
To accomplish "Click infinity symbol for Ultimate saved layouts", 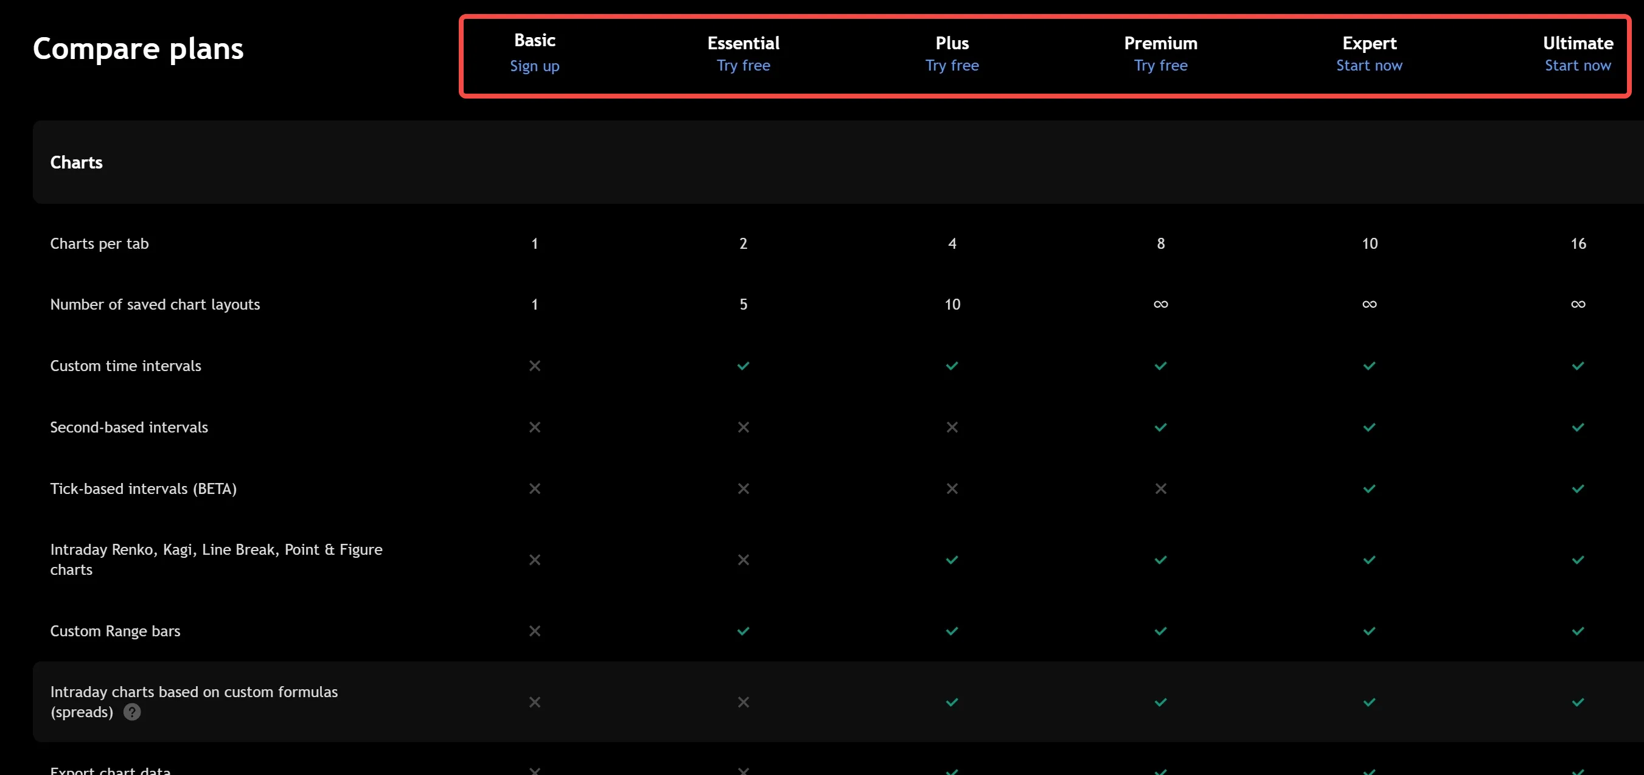I will click(x=1578, y=304).
